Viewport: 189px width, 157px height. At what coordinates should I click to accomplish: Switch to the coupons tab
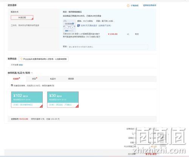(x=17, y=79)
